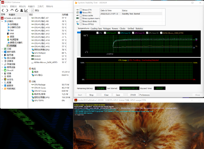
Task: Click the user/manage toolbar icon
Action: tap(21, 11)
